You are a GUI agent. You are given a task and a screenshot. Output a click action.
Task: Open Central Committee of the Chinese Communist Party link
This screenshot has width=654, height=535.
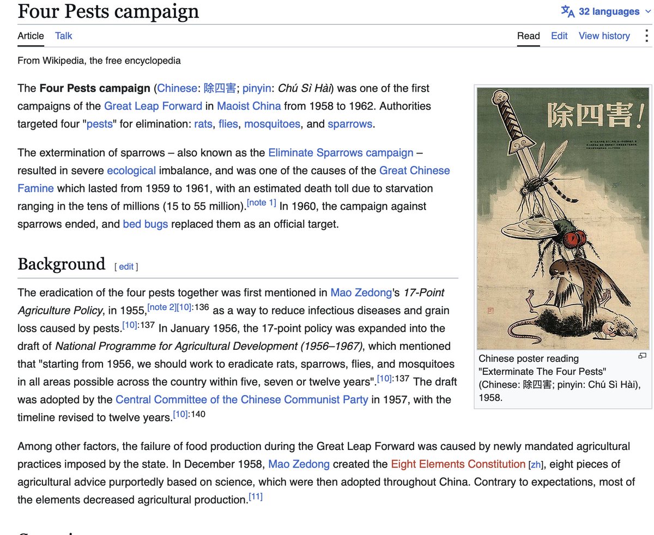[242, 399]
